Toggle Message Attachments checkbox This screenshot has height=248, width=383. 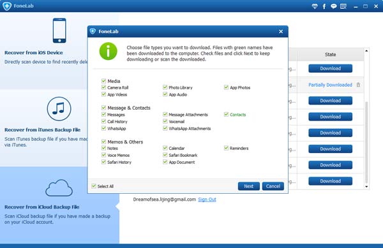tap(165, 114)
